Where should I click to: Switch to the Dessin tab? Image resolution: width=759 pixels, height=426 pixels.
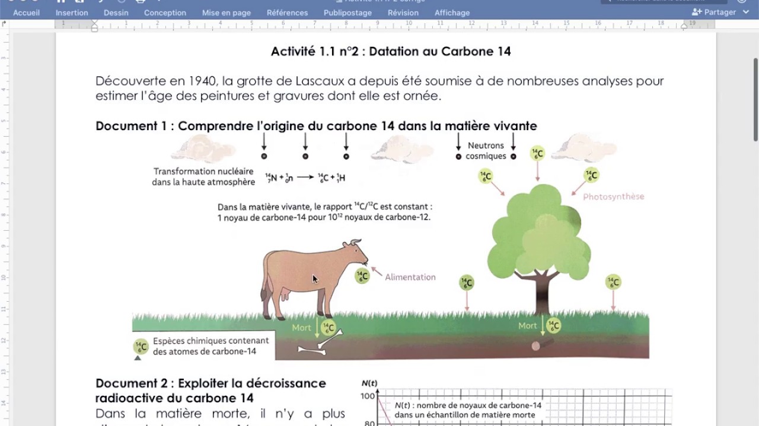(116, 12)
